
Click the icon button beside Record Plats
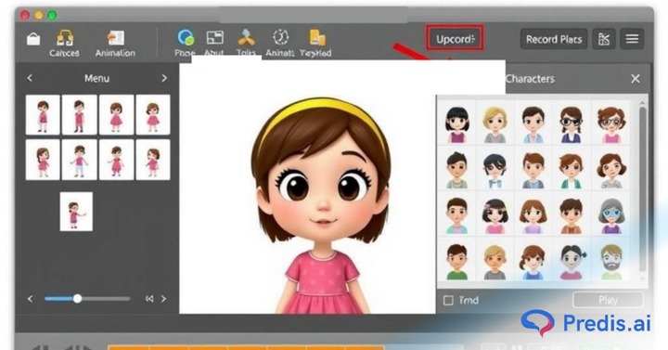click(604, 40)
